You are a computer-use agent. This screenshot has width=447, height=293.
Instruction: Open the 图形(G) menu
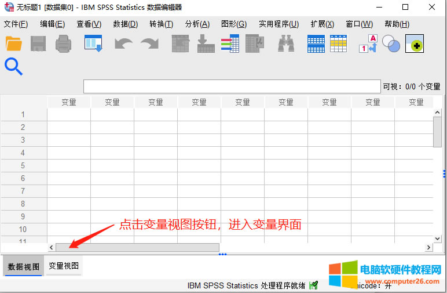point(234,24)
